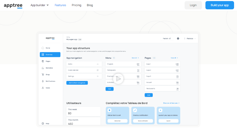Click the Menu items count badge
The image size is (237, 135).
(114, 58)
